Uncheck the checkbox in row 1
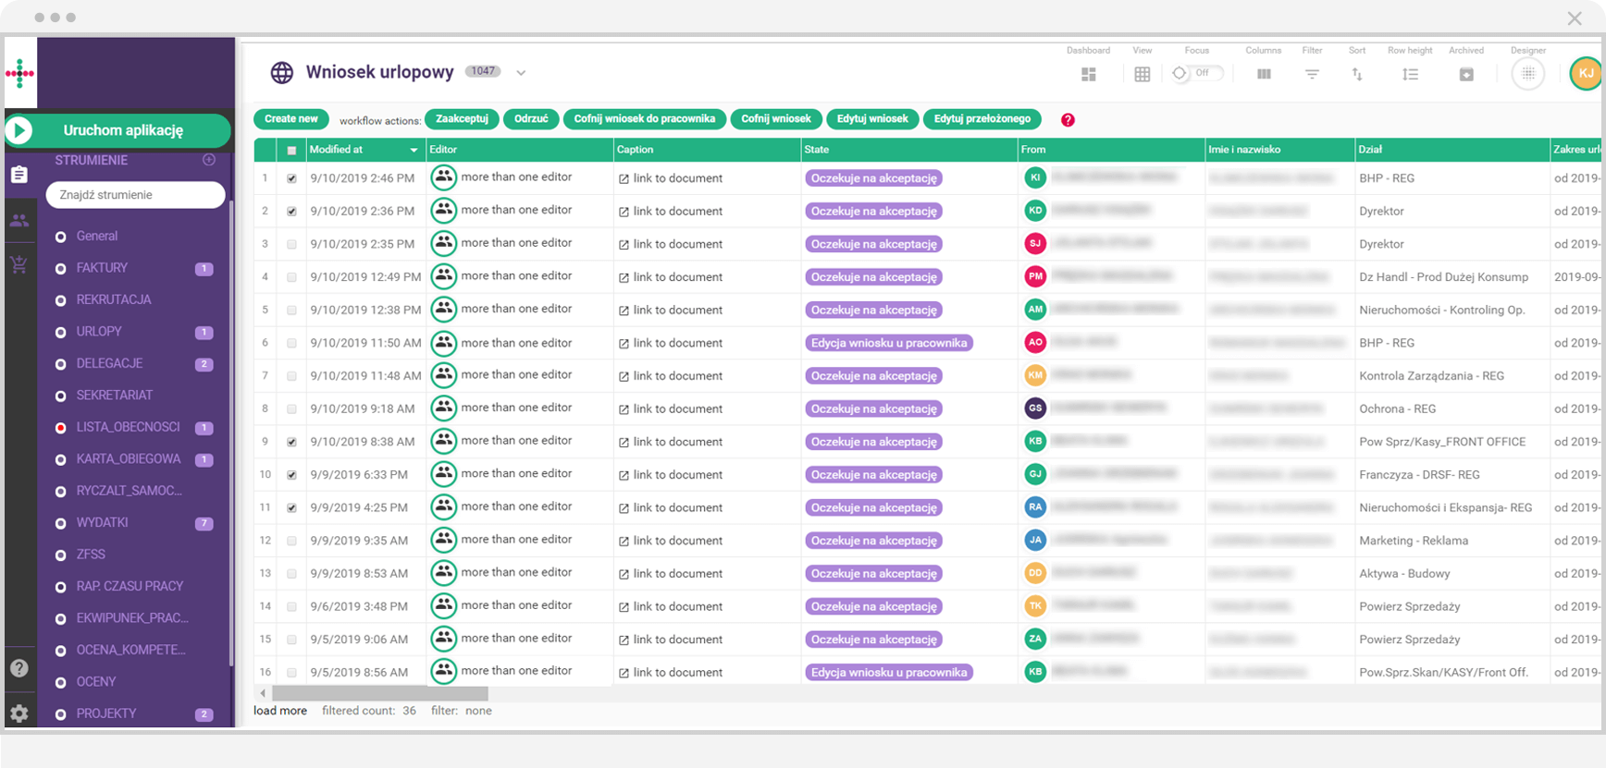The height and width of the screenshot is (768, 1606). (x=292, y=178)
